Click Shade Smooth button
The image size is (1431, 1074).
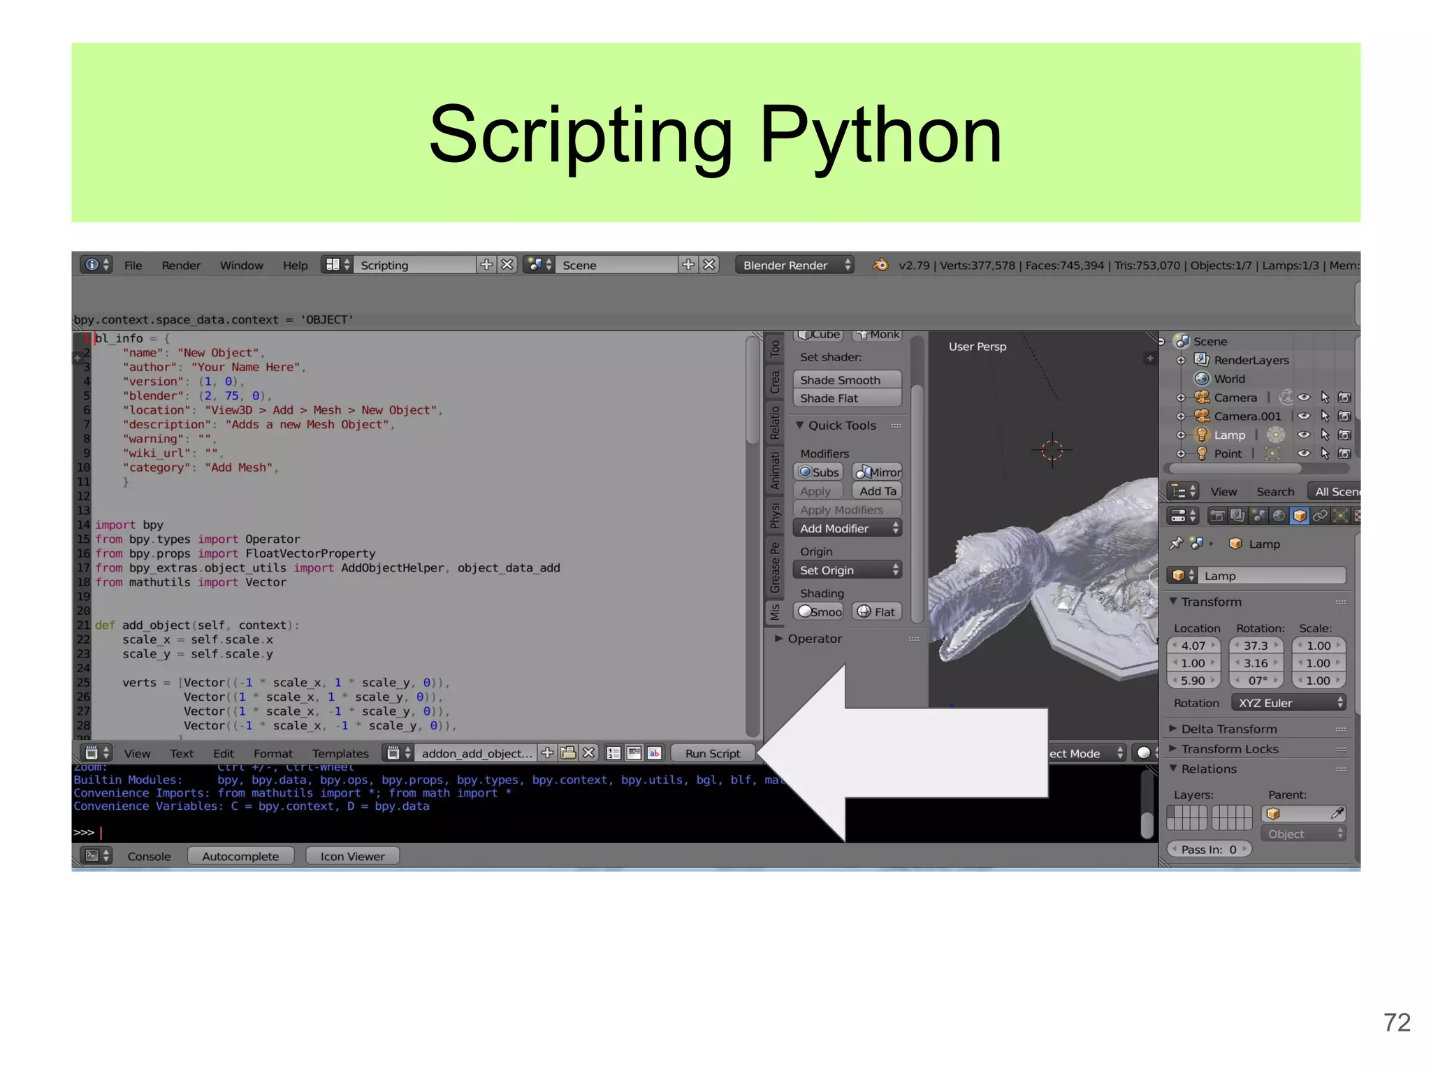(848, 379)
